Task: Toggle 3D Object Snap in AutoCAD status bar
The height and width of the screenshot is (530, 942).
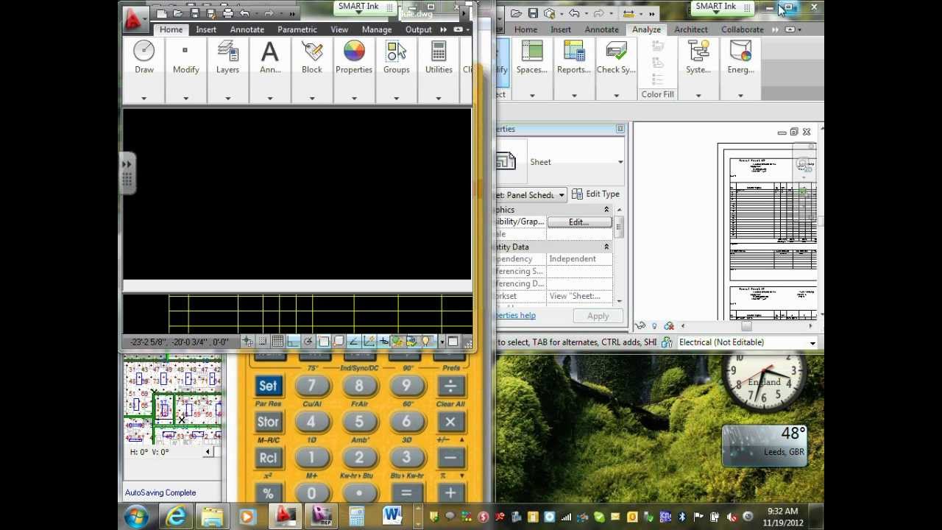Action: pos(338,342)
